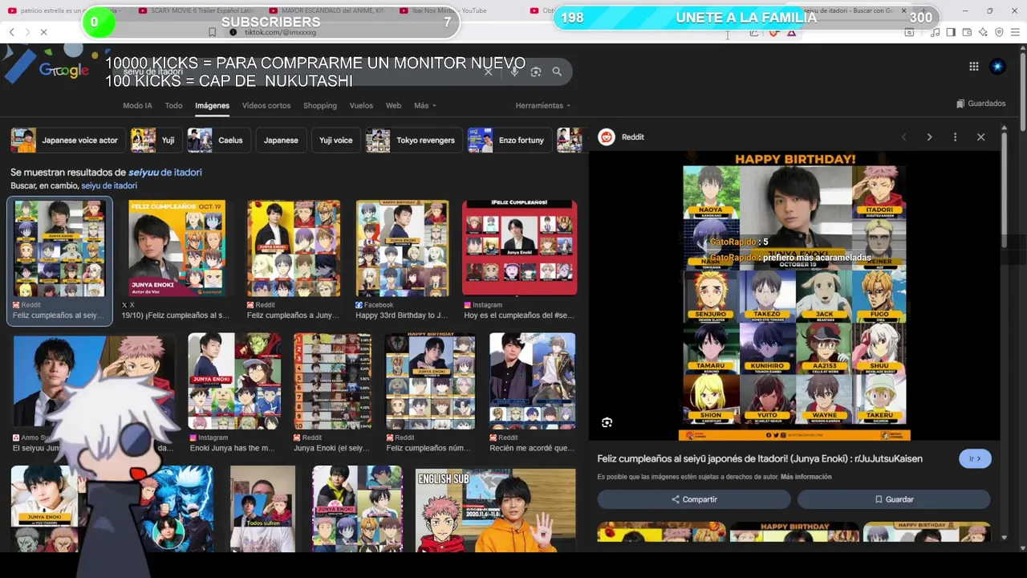1027x578 pixels.
Task: Click the magnifying glass search button
Action: [557, 71]
